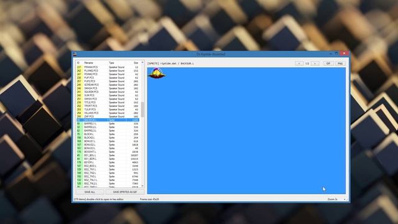
Task: Select the BOSSHIT.L sprite row
Action: 108,152
